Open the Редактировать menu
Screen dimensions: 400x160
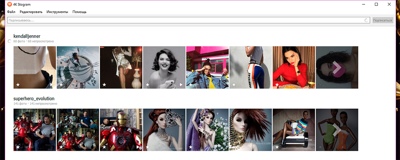tap(31, 12)
